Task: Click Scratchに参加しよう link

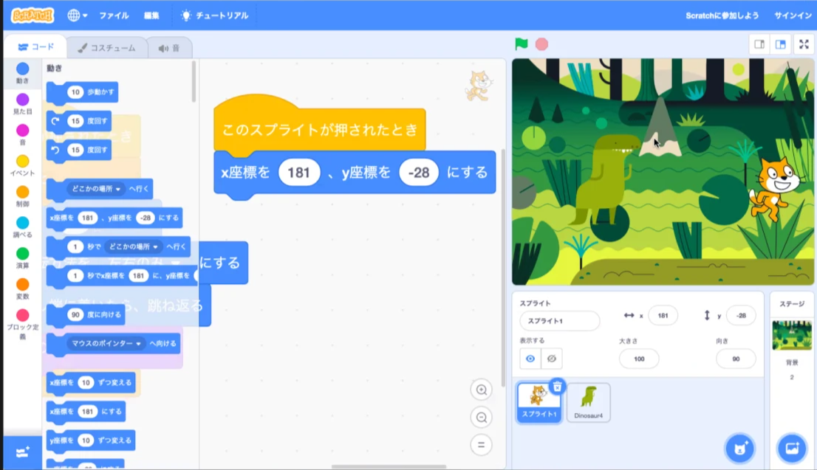Action: click(722, 15)
